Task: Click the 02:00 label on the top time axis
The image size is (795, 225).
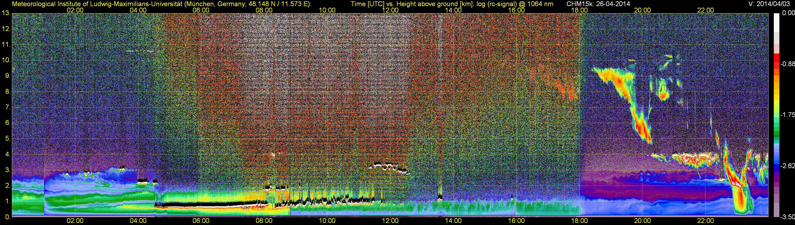Action: click(x=75, y=10)
